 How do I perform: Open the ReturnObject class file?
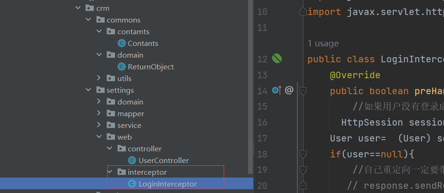(x=150, y=67)
